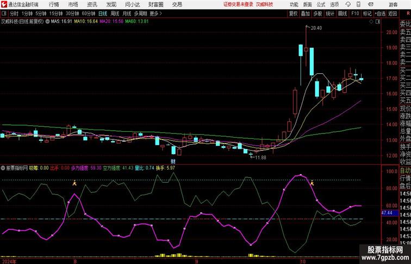411x264 pixels.
Task: Switch to the 30分钟 period tab
Action: tap(72, 14)
